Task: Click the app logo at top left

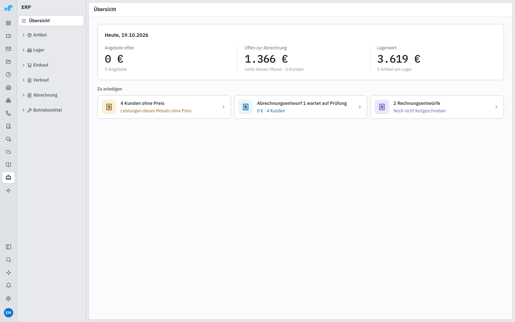Action: 9,8
